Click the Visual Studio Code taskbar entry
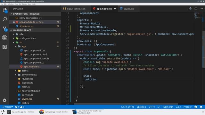The width and height of the screenshot is (205, 115). [x=88, y=112]
